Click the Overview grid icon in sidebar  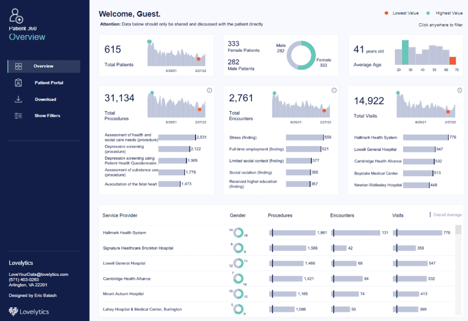point(18,67)
